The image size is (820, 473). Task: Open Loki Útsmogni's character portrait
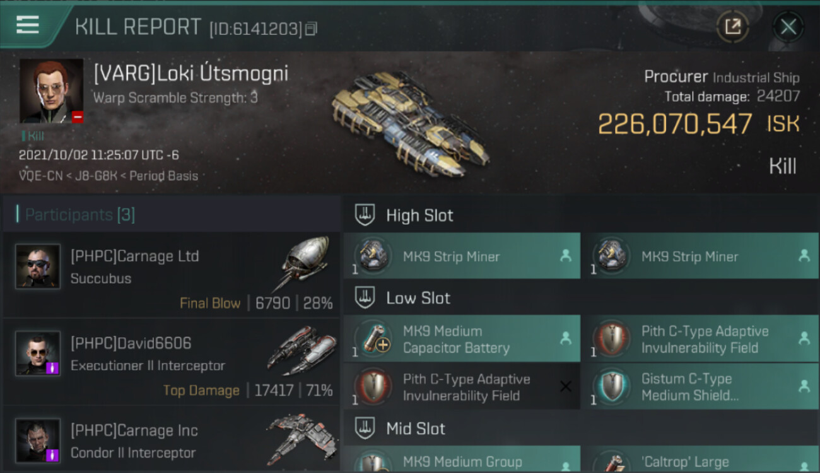pos(51,91)
